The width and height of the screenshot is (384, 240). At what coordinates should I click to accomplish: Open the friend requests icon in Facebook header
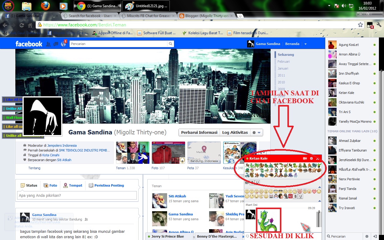(x=48, y=44)
